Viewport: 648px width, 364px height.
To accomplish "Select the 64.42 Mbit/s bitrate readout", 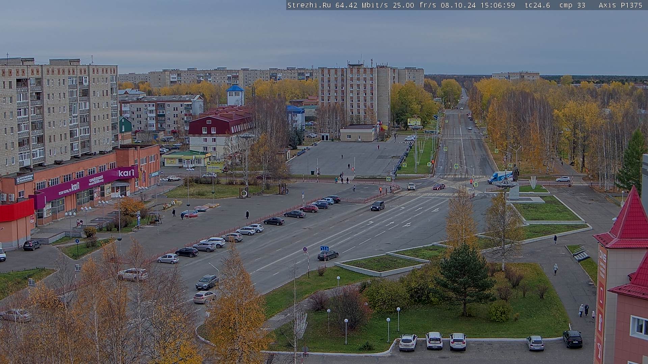I will click(361, 5).
